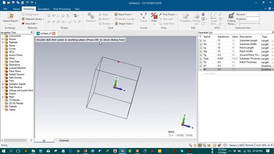Click the Curves tool icon

click(144, 16)
